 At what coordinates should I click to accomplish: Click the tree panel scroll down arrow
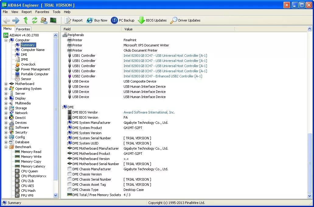[56, 195]
